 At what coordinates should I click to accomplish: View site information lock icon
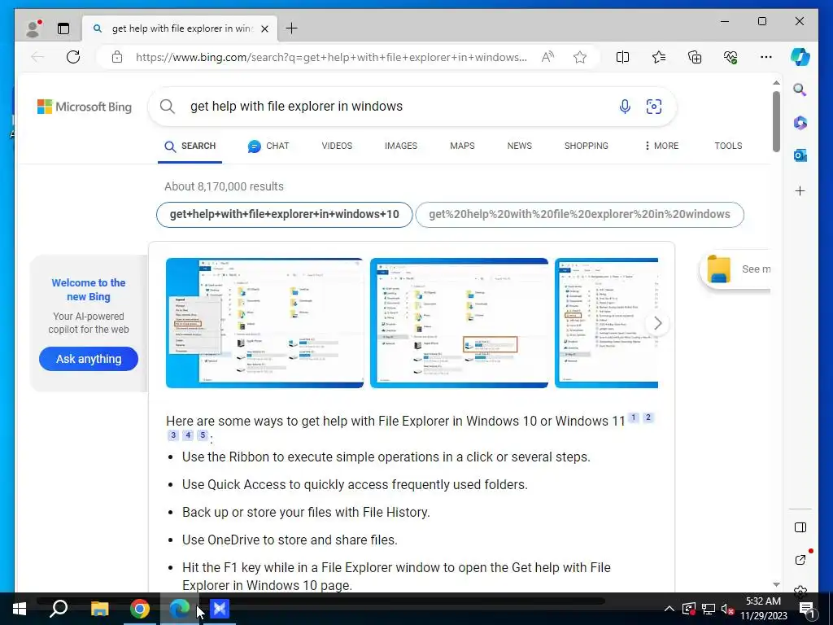coord(117,57)
